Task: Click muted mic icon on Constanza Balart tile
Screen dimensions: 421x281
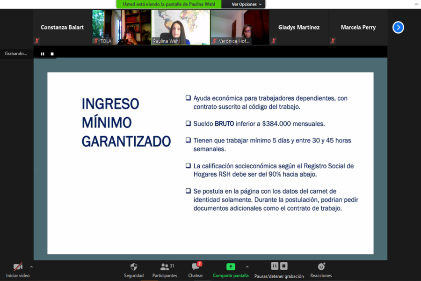Action: click(37, 41)
